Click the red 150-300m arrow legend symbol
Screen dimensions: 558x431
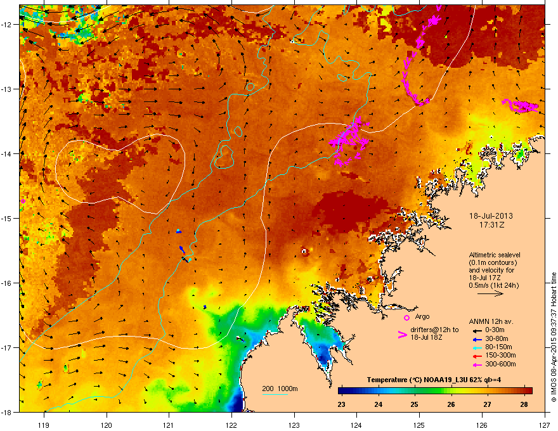coord(477,356)
